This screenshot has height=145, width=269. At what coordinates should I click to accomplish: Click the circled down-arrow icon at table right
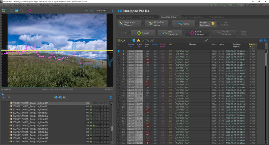266,41
